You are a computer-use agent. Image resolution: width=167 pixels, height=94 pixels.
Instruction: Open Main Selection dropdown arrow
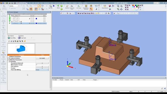17,38
